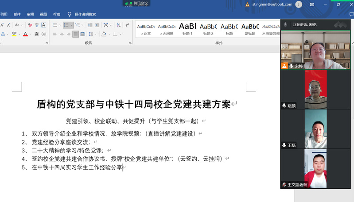Apply the yellow text highlight color

pyautogui.click(x=14, y=34)
